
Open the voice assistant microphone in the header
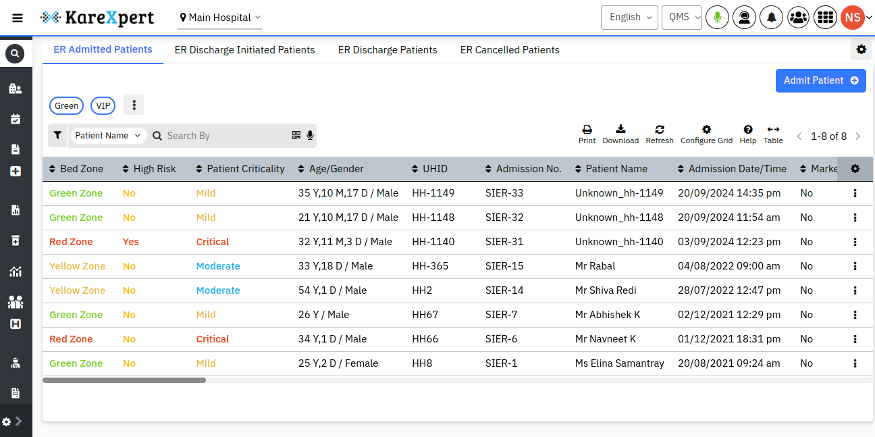click(717, 17)
